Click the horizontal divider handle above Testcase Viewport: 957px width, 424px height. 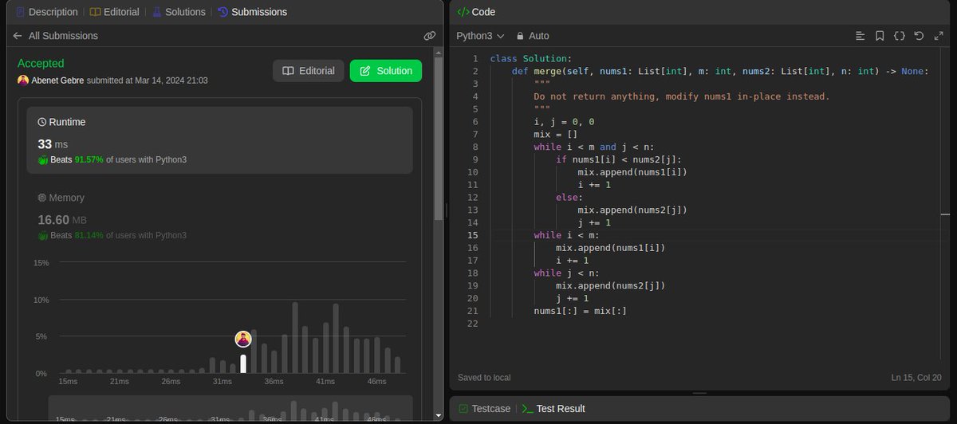[699, 393]
